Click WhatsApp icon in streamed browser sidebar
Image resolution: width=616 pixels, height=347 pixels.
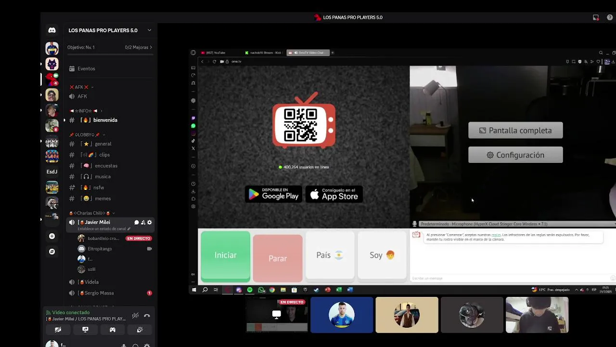(193, 126)
